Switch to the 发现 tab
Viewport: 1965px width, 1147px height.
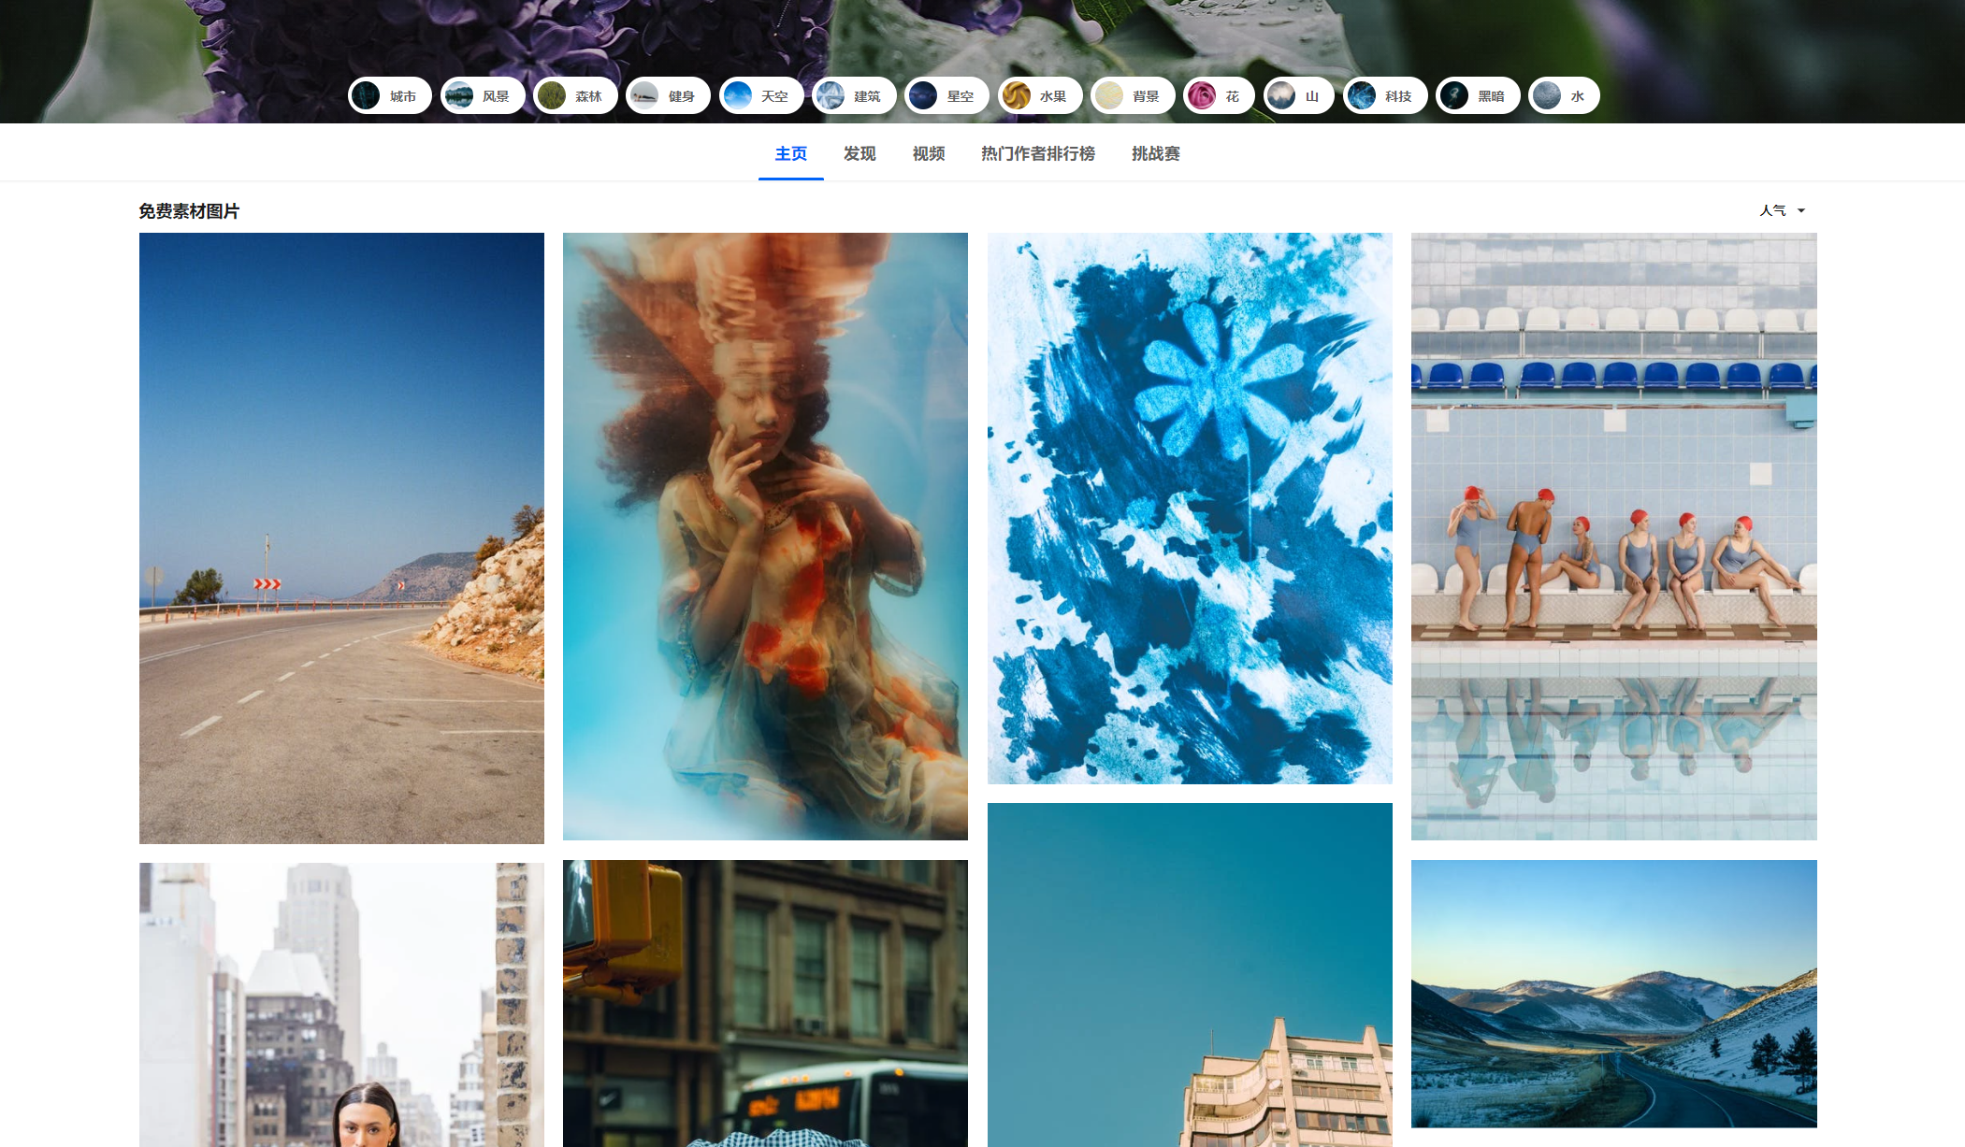coord(859,153)
